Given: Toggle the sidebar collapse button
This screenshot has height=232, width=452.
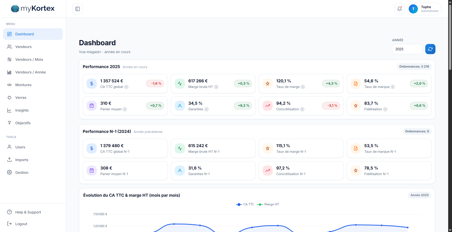Looking at the screenshot, I should pos(77,9).
